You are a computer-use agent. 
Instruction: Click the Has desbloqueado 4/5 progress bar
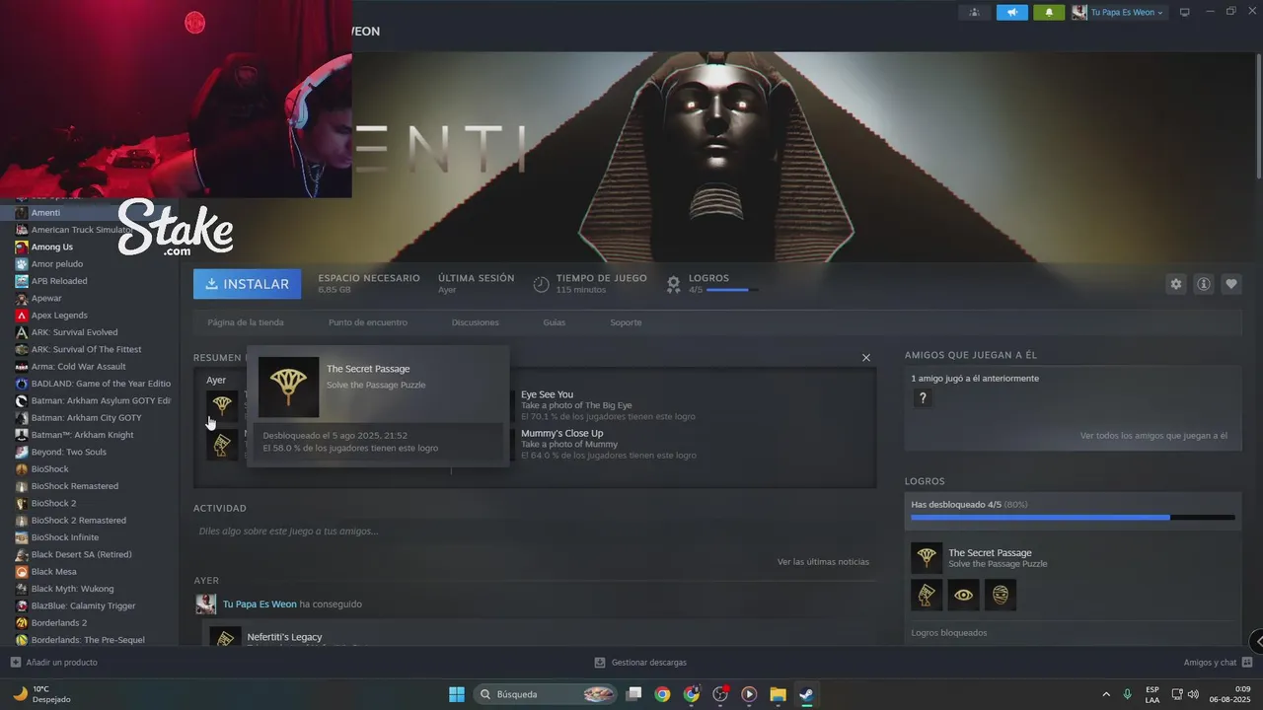coord(1073,517)
